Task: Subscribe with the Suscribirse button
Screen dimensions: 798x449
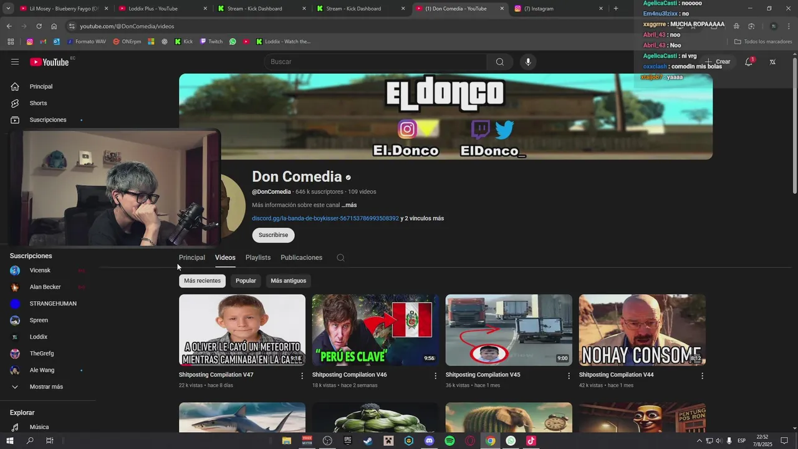Action: click(273, 235)
